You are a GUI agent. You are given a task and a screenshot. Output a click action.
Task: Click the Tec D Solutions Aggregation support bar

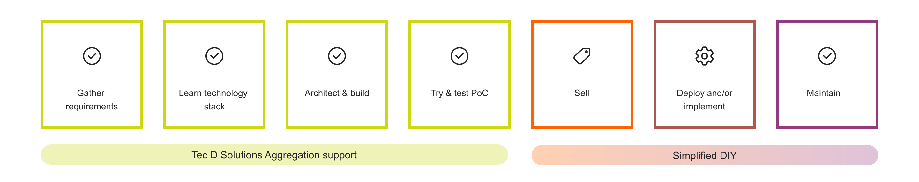(x=274, y=155)
